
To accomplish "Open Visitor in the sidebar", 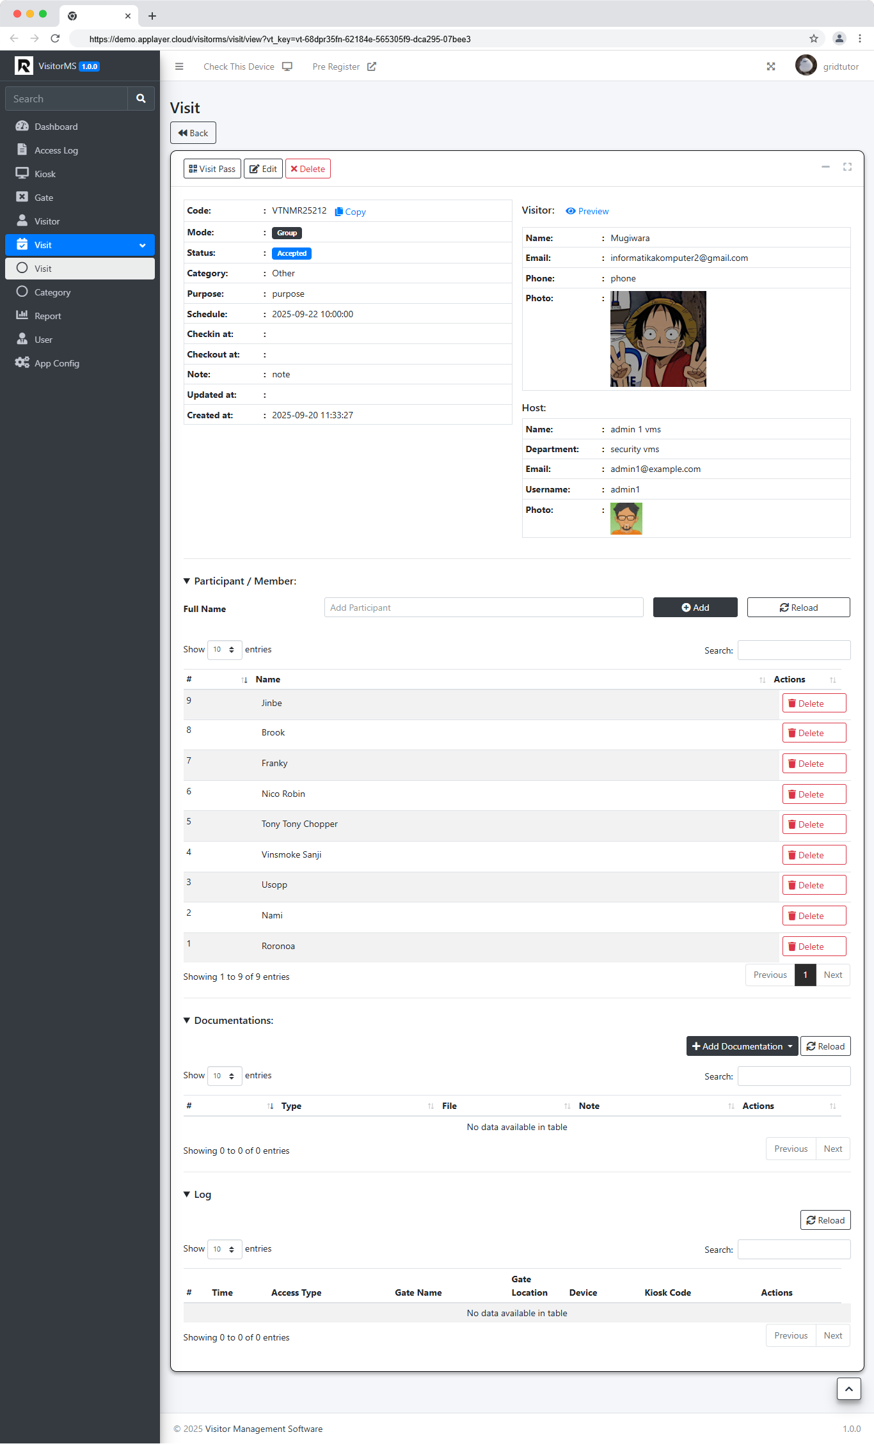I will pos(80,221).
